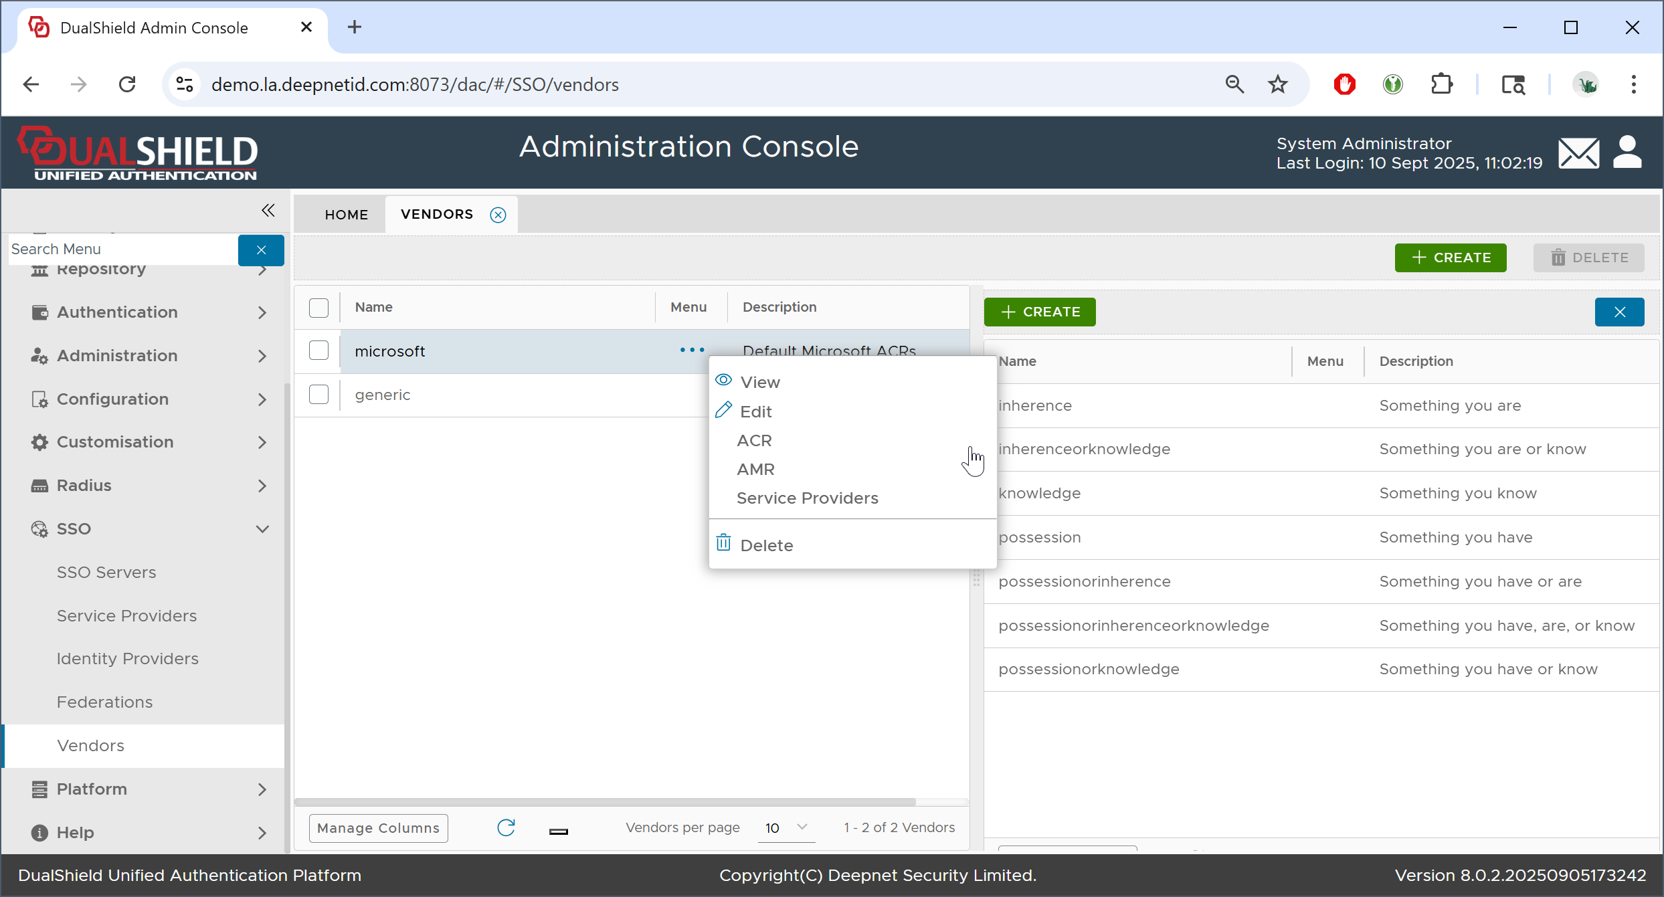Collapse sidebar with double-chevron icon

pos(268,211)
